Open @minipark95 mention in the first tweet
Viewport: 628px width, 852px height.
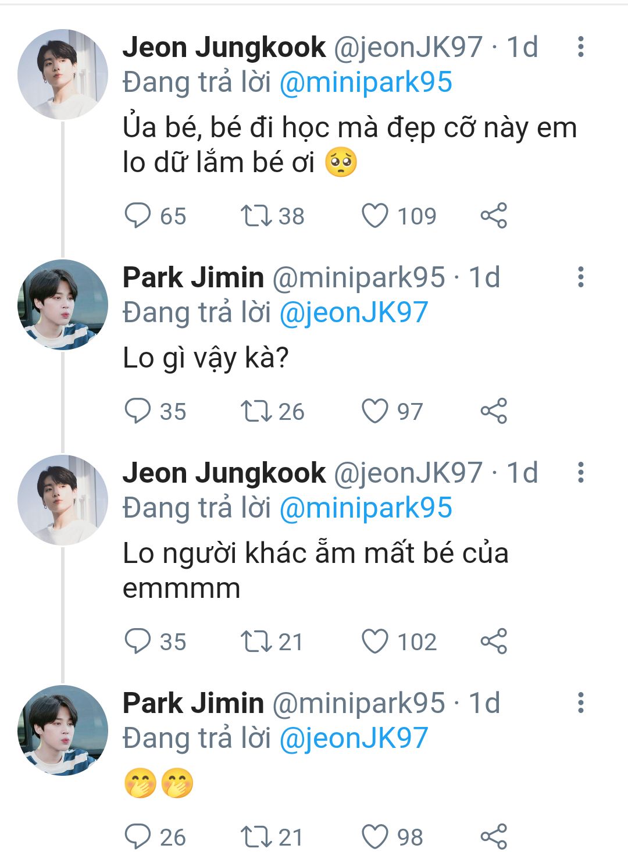coord(366,82)
